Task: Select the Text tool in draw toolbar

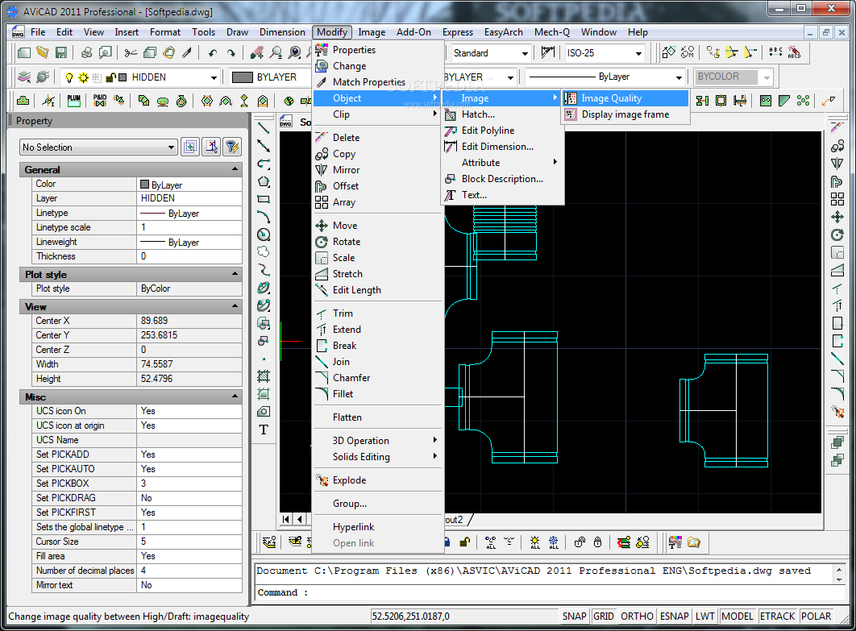Action: [264, 430]
